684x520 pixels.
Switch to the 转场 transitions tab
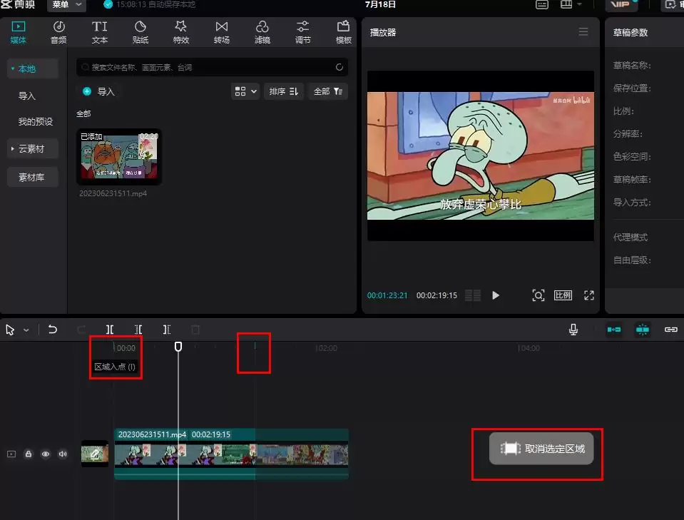[222, 32]
